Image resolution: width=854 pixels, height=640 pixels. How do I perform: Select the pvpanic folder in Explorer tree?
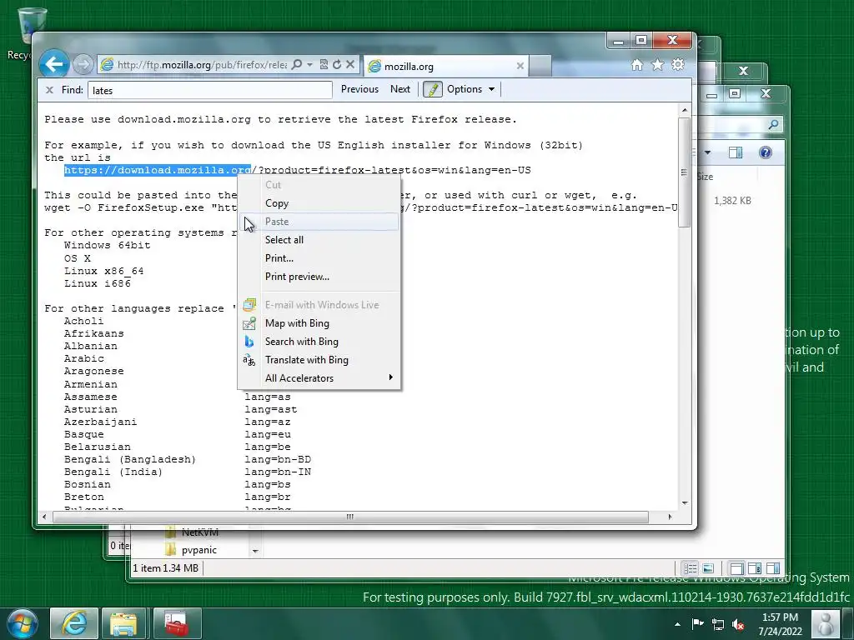click(198, 550)
